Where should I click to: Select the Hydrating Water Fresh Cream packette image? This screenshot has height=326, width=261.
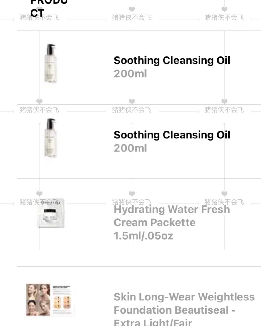[51, 213]
